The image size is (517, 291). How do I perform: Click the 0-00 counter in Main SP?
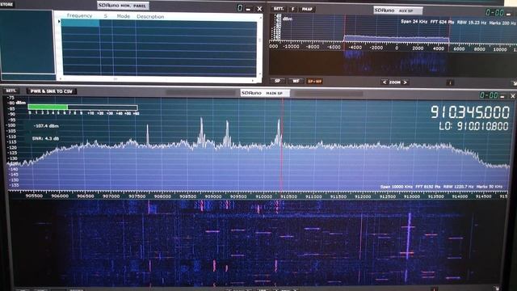(489, 95)
